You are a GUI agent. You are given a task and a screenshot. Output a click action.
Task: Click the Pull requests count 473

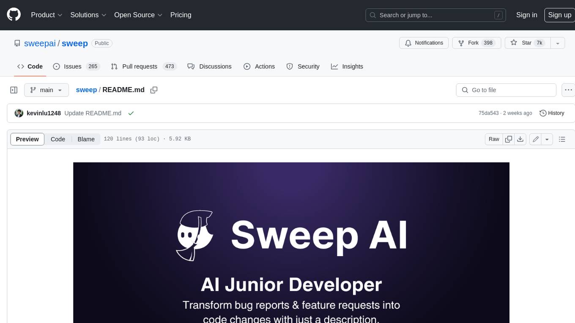(170, 66)
